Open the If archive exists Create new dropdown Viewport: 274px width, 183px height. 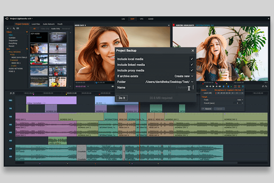184,76
